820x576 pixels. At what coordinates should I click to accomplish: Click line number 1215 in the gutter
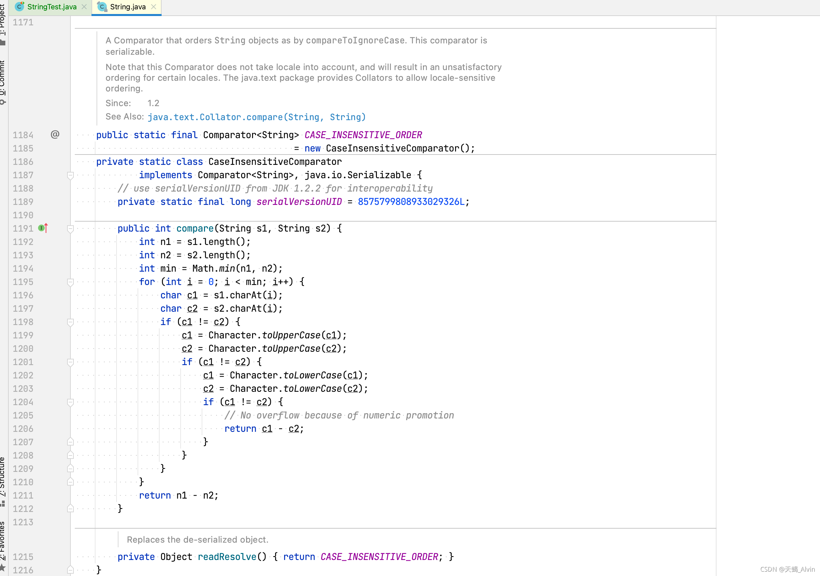click(x=23, y=557)
